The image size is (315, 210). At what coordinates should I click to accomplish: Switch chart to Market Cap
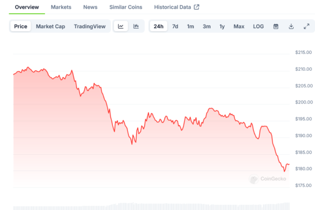tap(50, 26)
